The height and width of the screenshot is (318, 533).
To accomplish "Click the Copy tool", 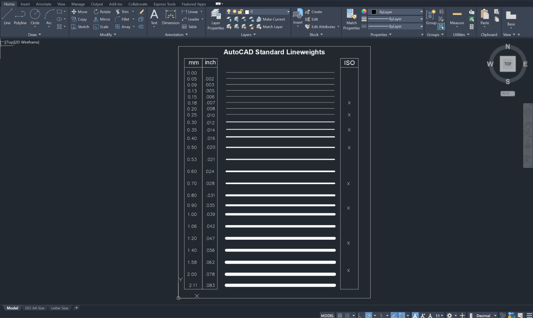I will (79, 19).
